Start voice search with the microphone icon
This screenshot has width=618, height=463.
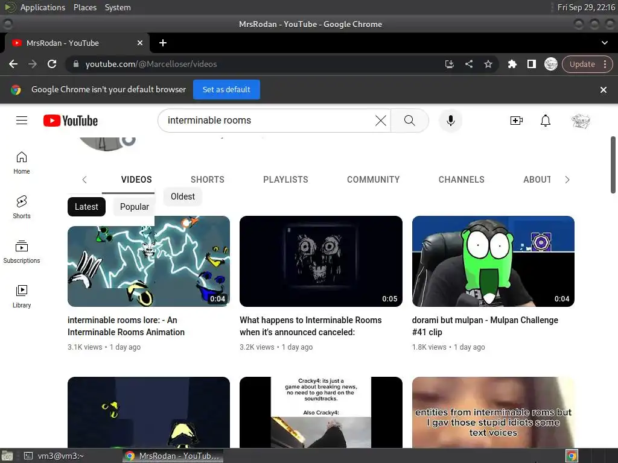coord(450,121)
